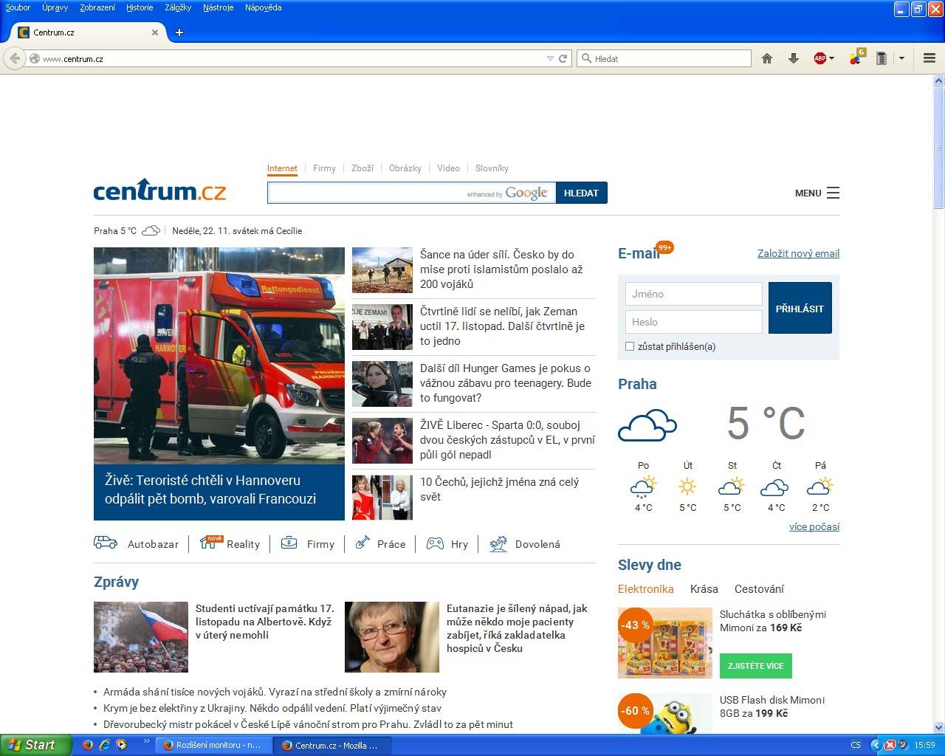The height and width of the screenshot is (756, 945).
Task: Open the 10 Čechů article link
Action: [x=499, y=489]
